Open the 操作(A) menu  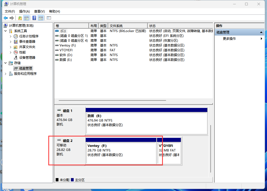24,11
